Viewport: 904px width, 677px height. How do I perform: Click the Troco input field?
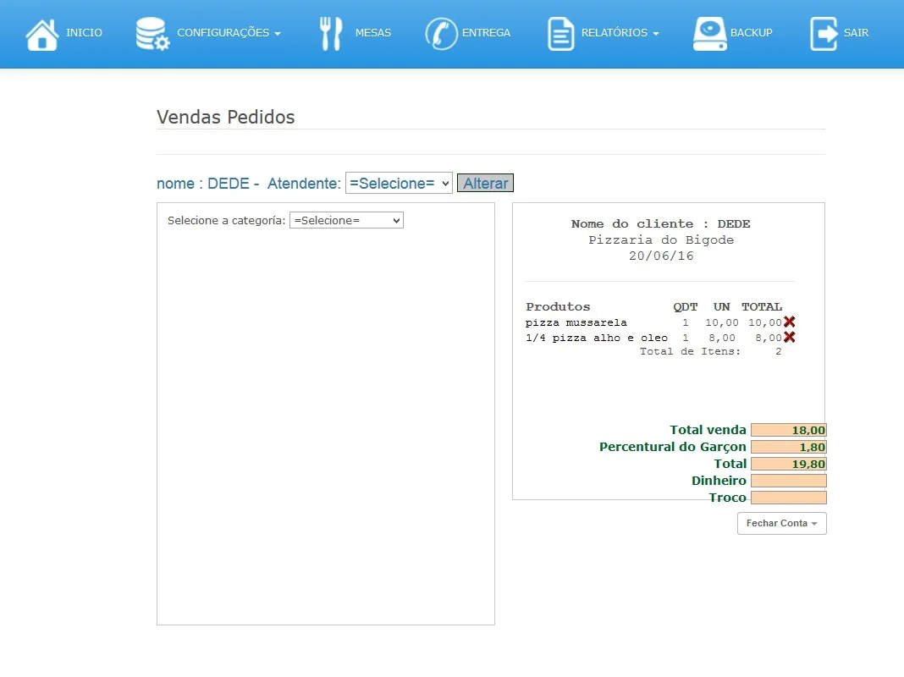click(x=789, y=498)
